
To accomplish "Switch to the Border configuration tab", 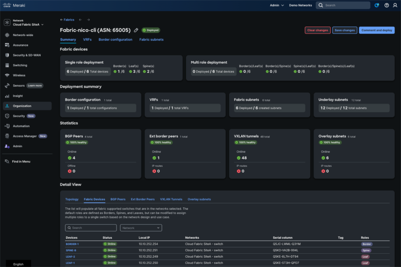I will pos(115,39).
